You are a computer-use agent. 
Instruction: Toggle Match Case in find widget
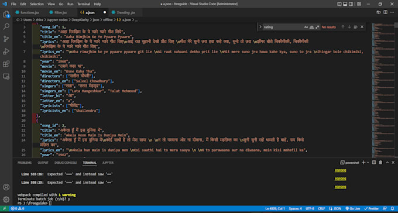306,27
